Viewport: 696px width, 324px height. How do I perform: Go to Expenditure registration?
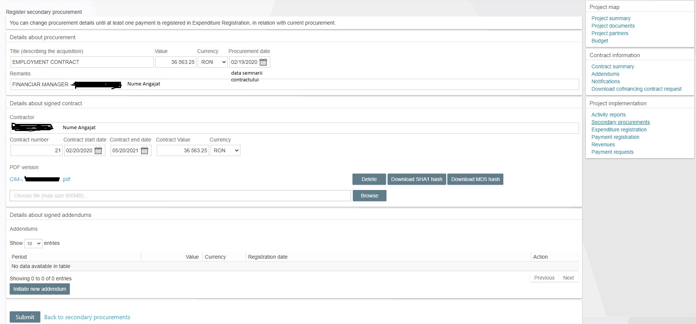pyautogui.click(x=619, y=130)
